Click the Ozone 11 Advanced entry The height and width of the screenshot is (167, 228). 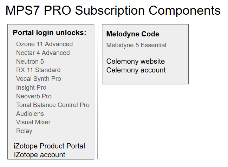(44, 44)
